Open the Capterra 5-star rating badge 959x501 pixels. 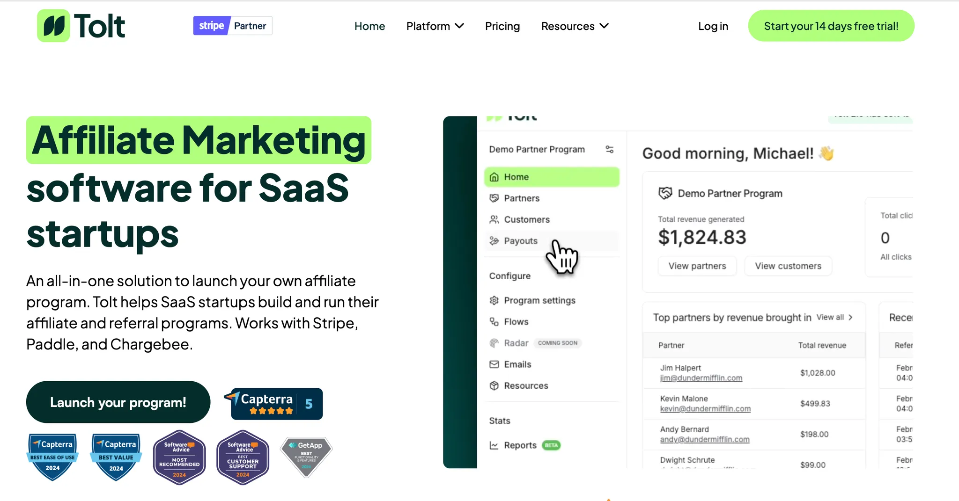[274, 404]
